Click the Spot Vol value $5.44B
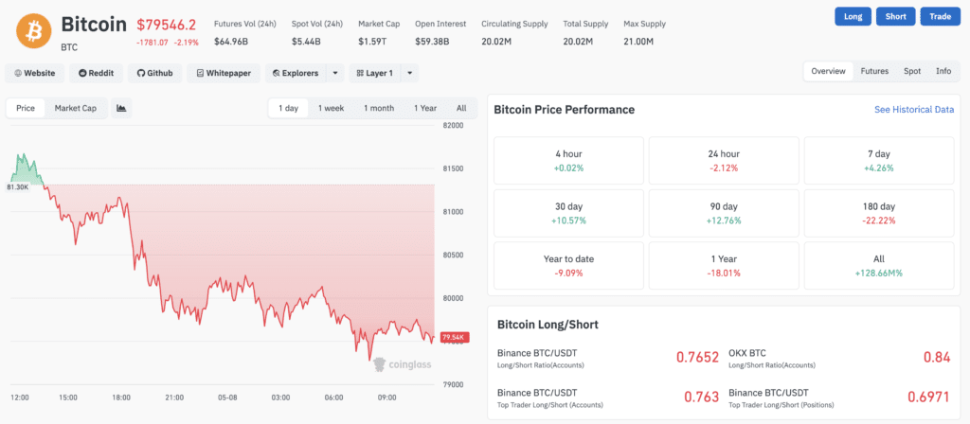The height and width of the screenshot is (424, 970). pyautogui.click(x=306, y=42)
